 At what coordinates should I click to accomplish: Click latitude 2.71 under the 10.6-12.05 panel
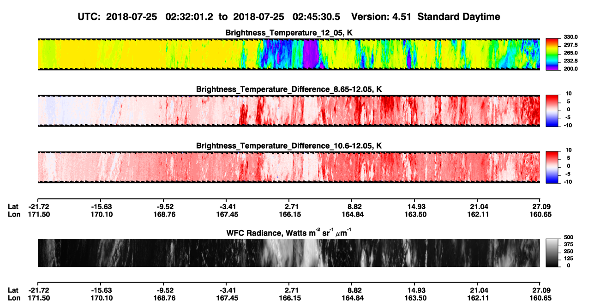(x=289, y=206)
